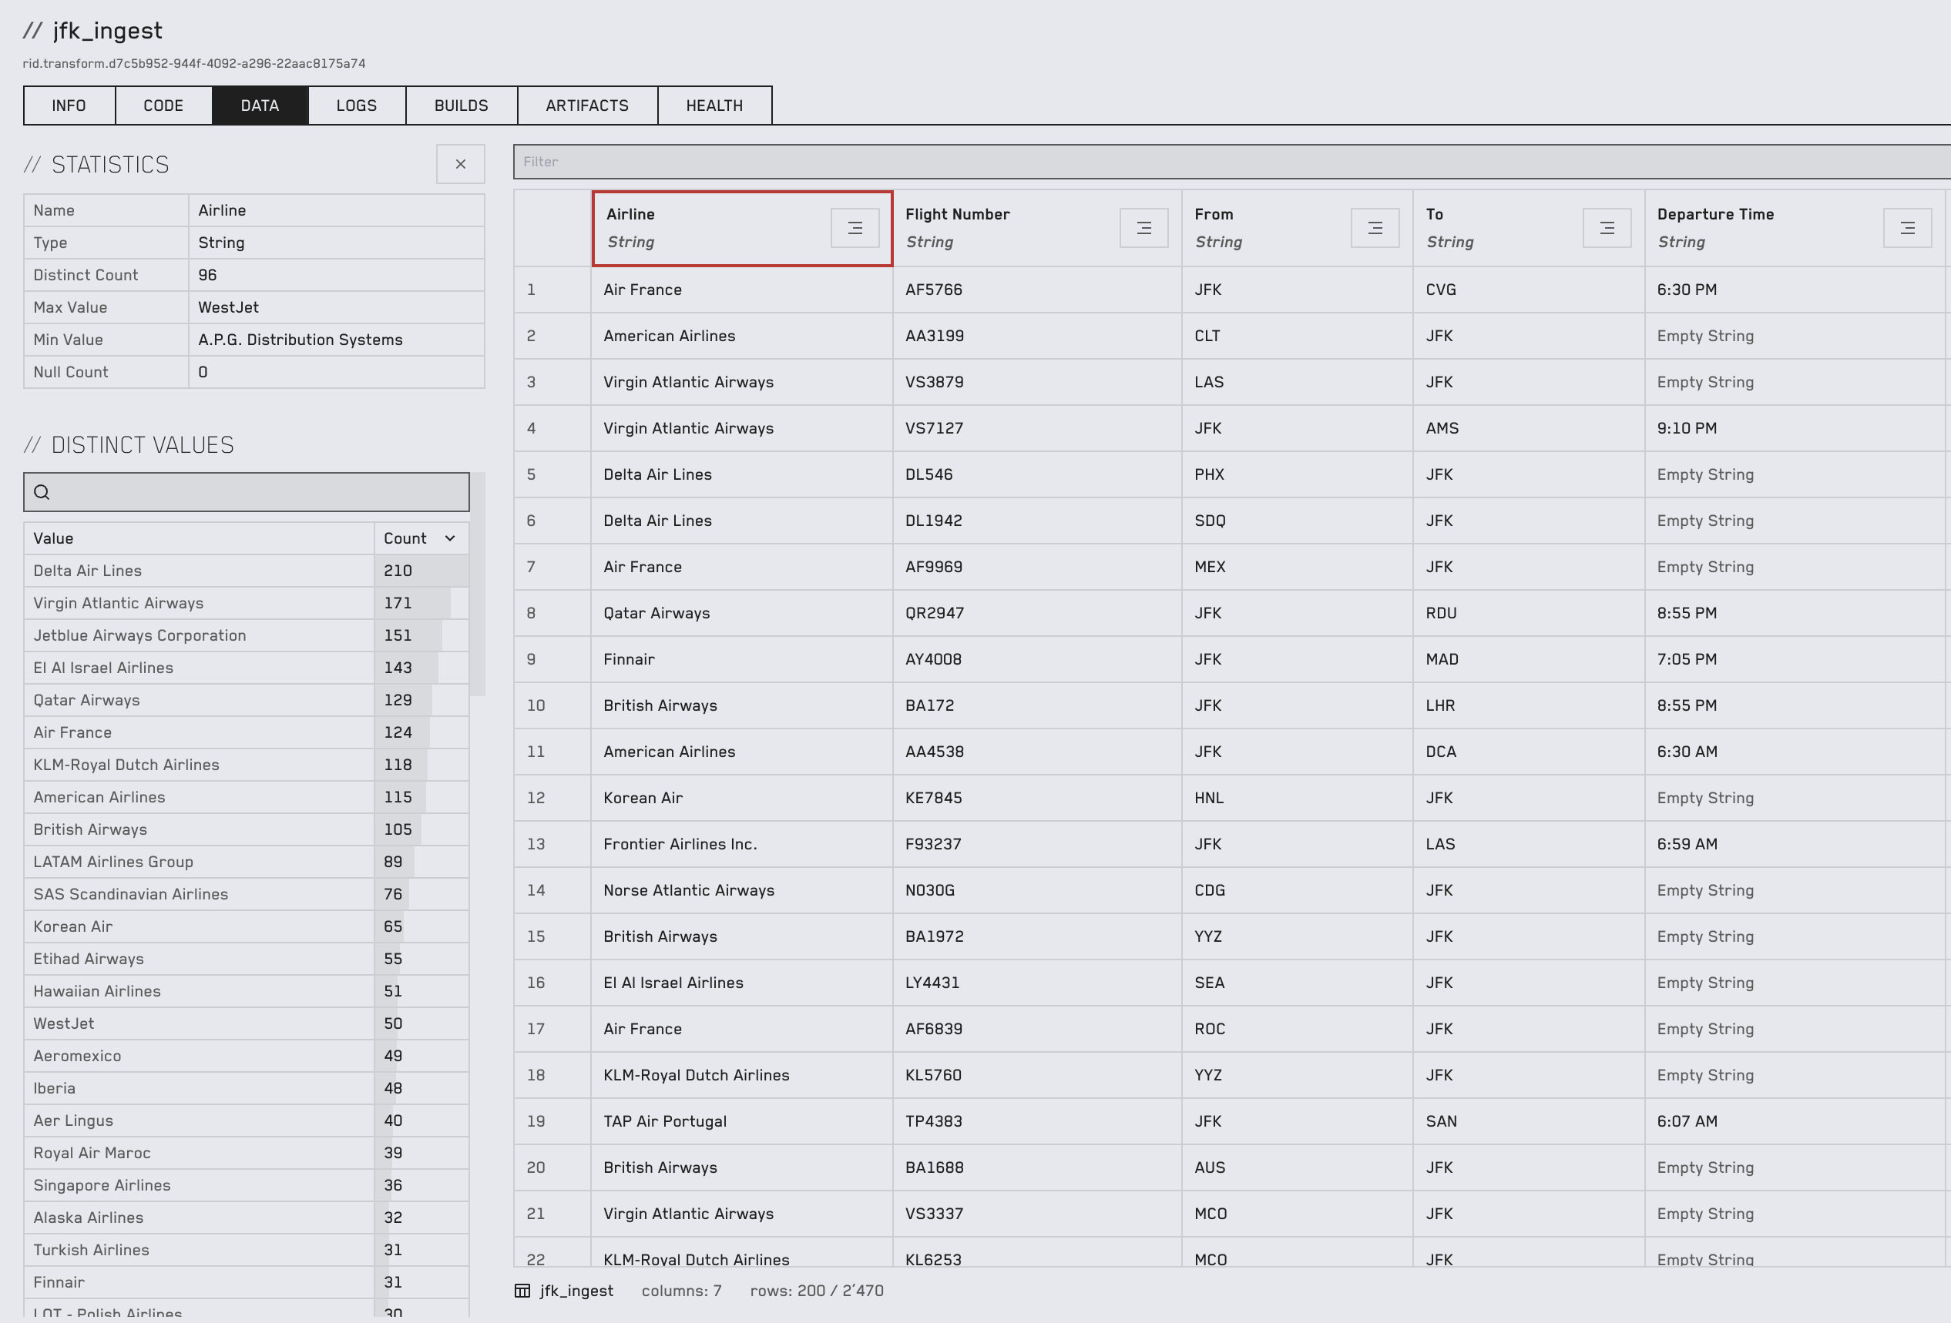Switch to the INFO tab
The width and height of the screenshot is (1951, 1323).
click(x=69, y=106)
